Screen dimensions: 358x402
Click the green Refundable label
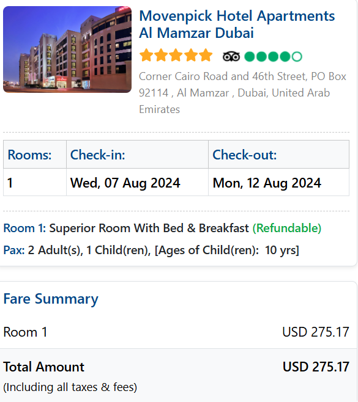pos(287,228)
